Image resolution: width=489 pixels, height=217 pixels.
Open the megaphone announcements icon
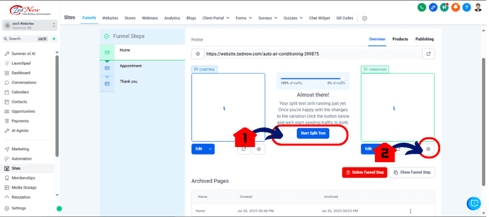coord(444,8)
